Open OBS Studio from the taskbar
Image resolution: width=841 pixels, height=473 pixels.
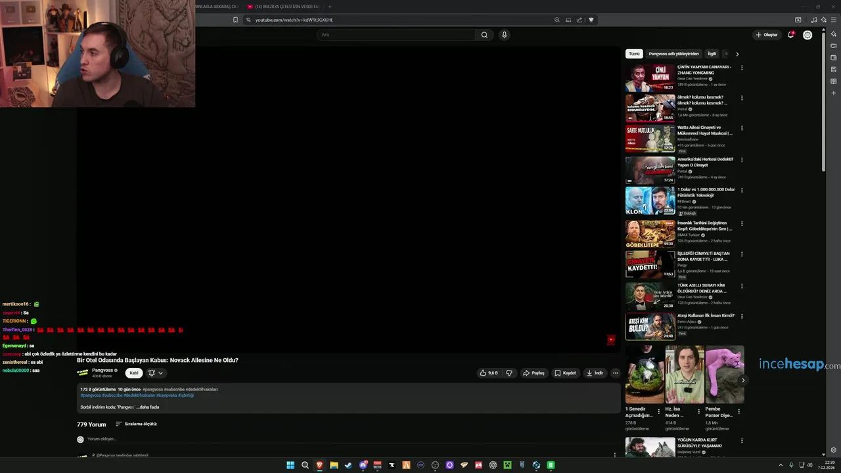coord(435,465)
